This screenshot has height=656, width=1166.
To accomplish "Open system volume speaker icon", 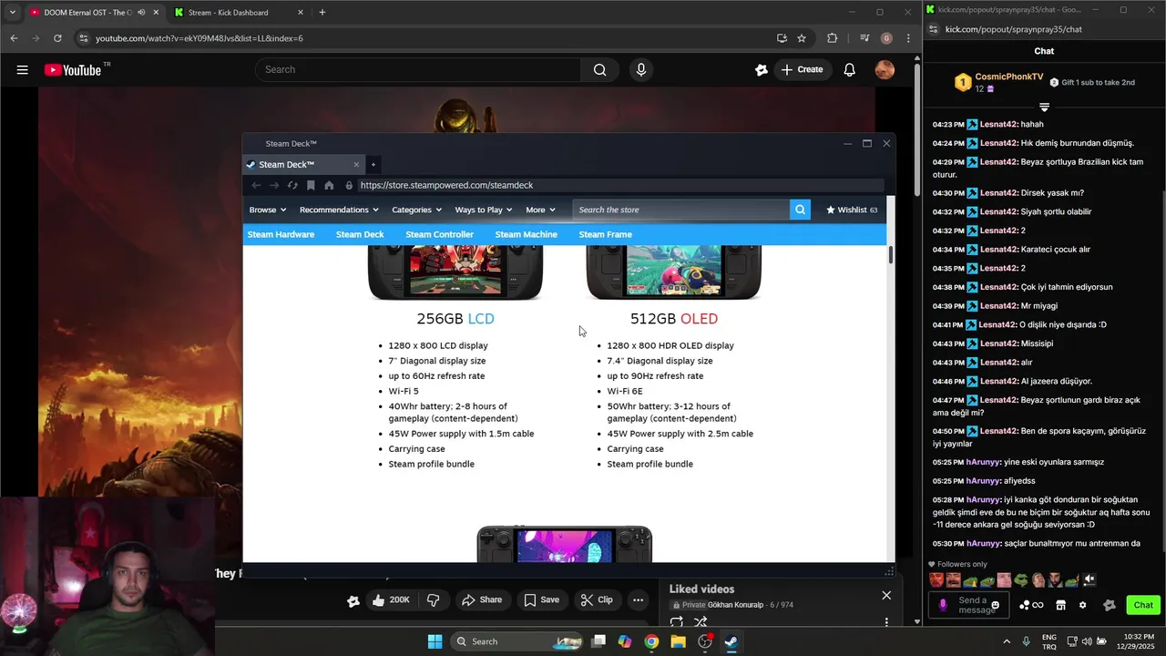I will point(1087,641).
